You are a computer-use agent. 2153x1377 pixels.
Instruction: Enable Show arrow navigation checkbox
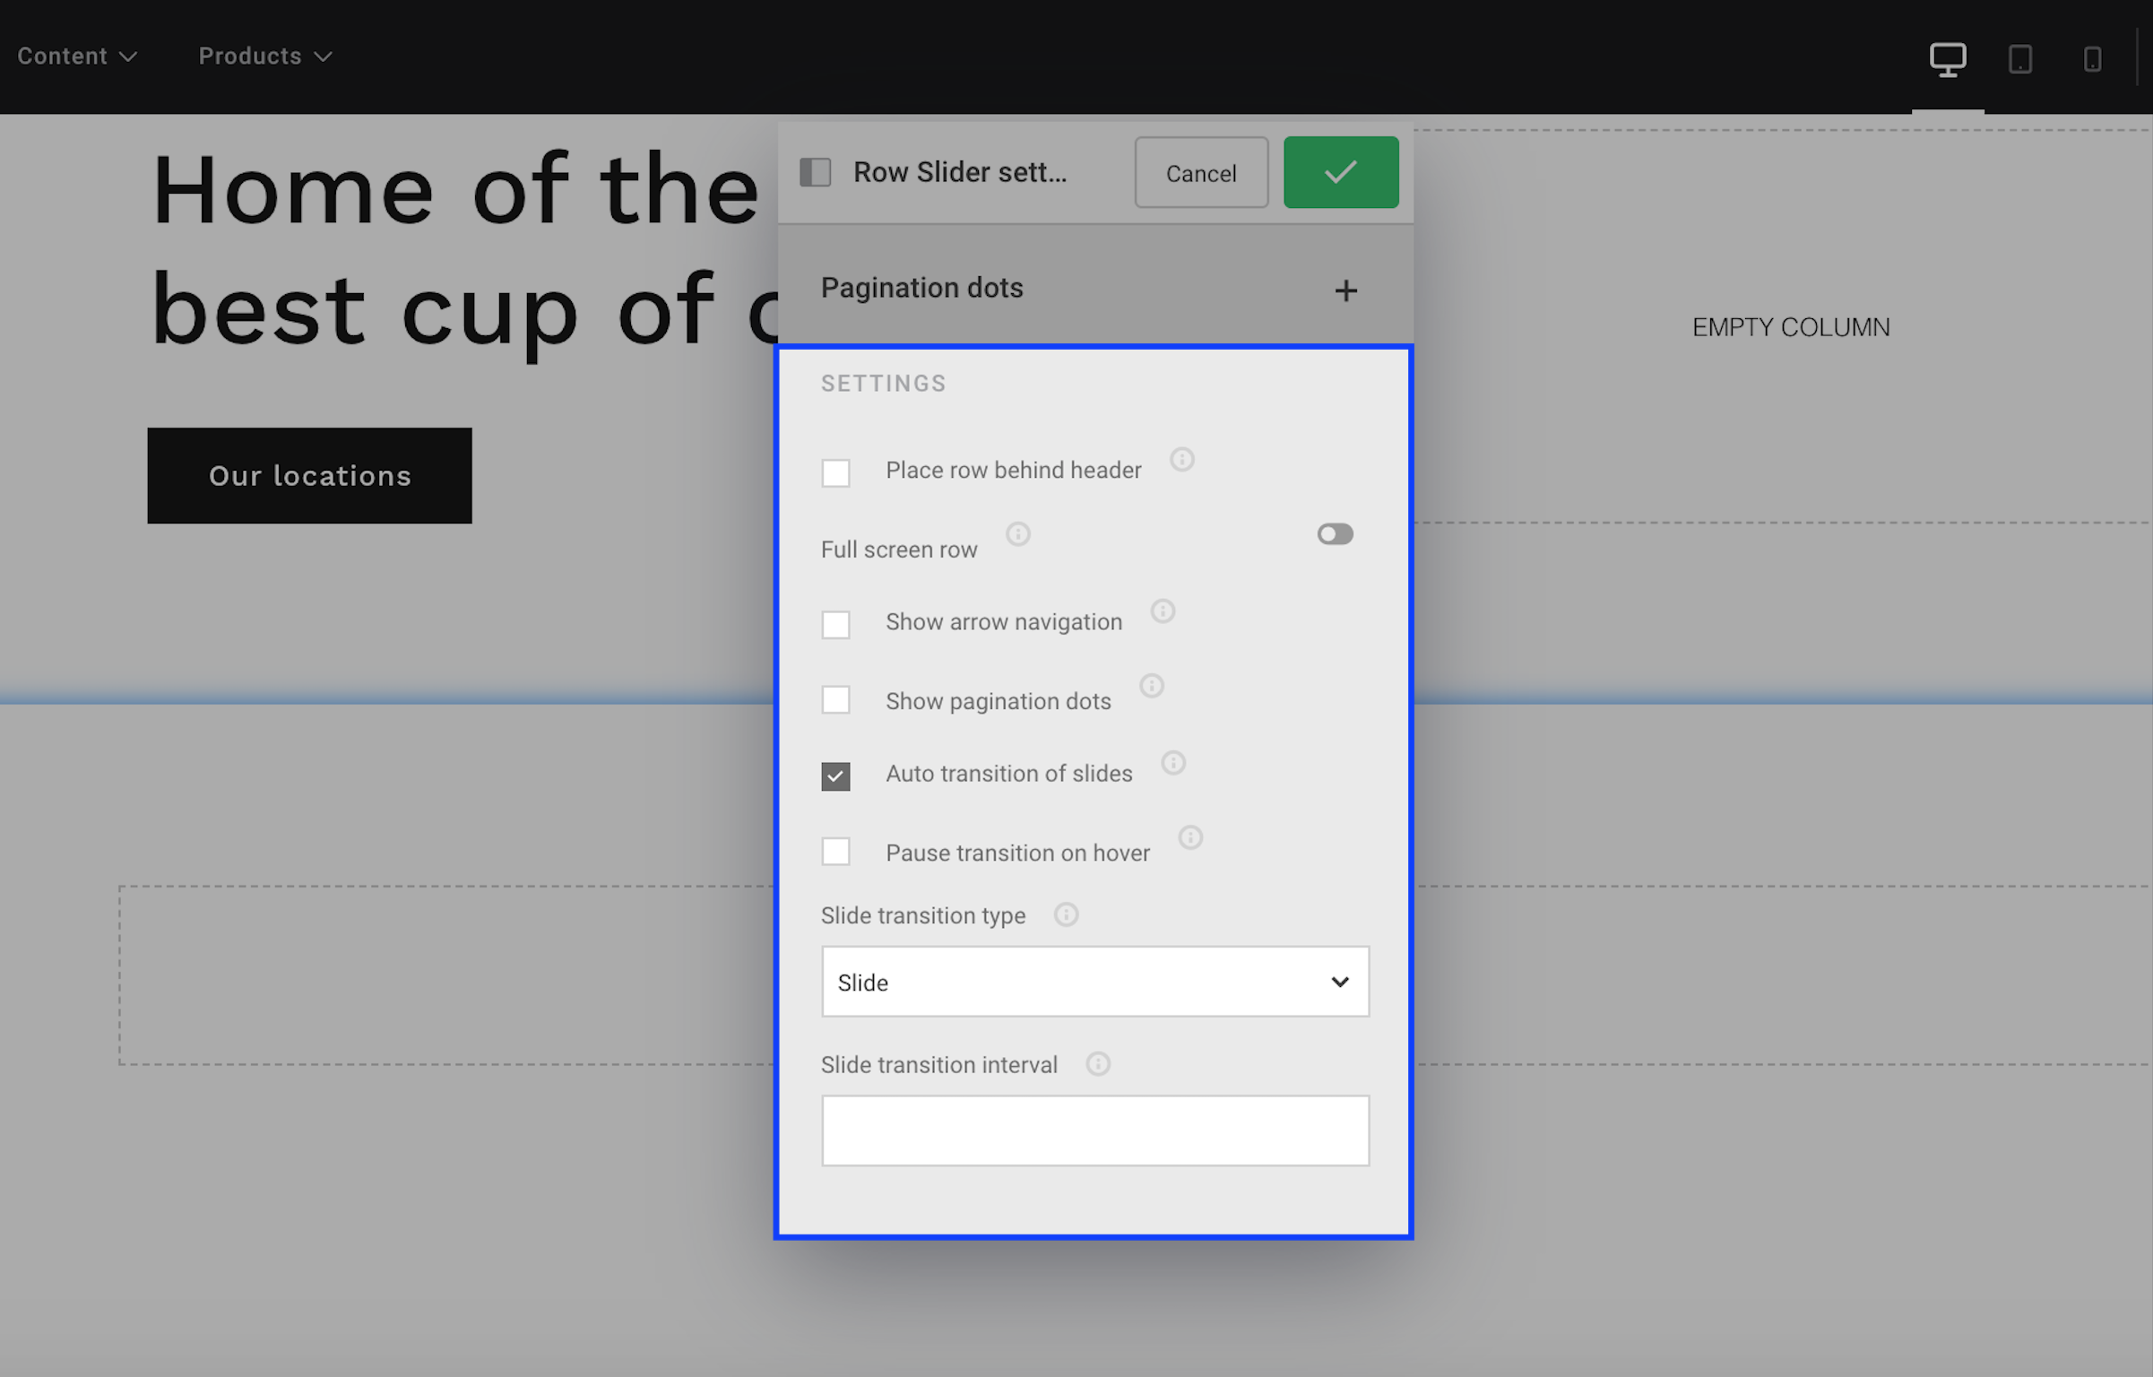click(835, 624)
